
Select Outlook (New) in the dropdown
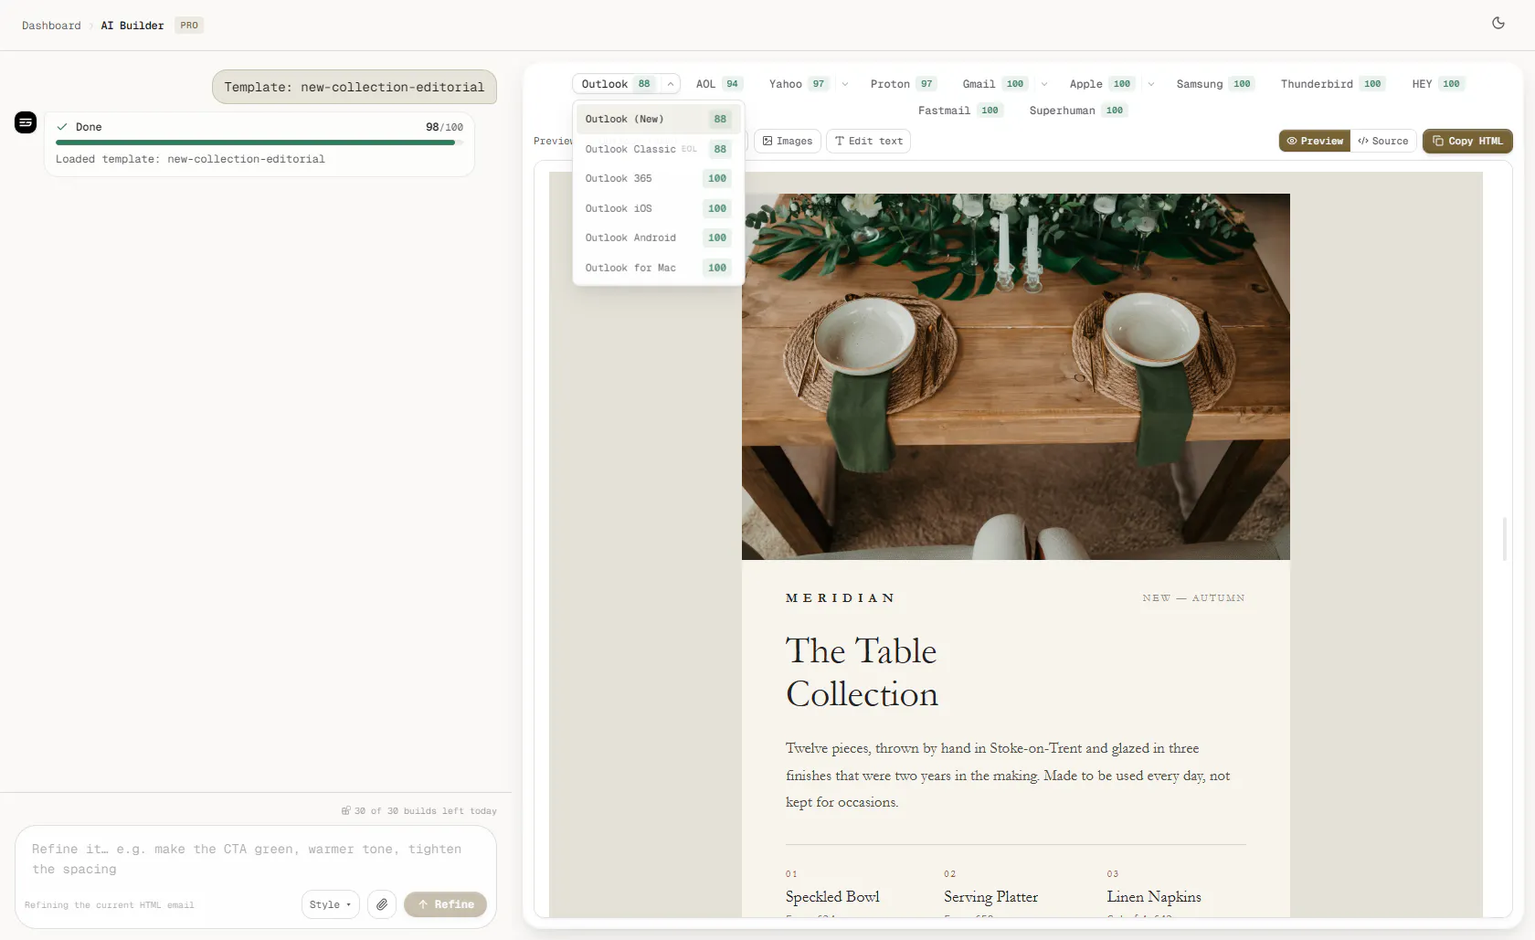tap(658, 119)
